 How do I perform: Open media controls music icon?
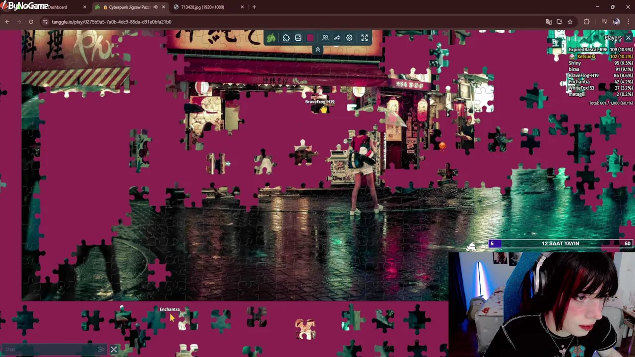click(x=604, y=22)
